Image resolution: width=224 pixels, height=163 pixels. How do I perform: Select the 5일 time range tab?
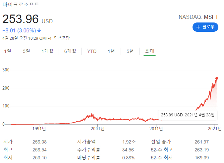click(27, 51)
